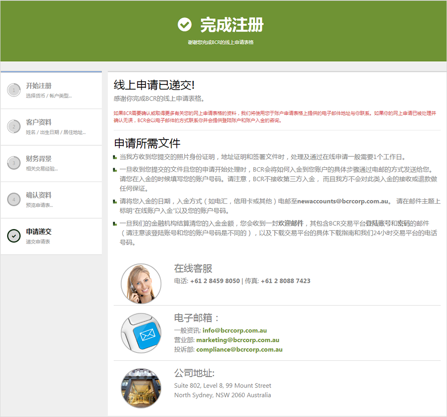Click the 公司地址 heading

pos(194,373)
